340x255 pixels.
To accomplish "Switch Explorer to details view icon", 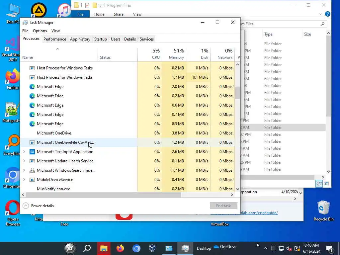I will point(319,184).
